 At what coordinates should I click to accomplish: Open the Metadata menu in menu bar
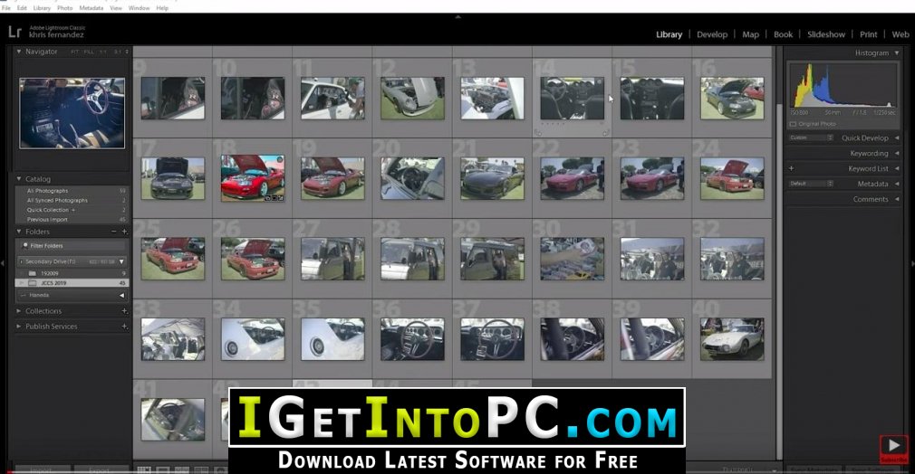[91, 8]
